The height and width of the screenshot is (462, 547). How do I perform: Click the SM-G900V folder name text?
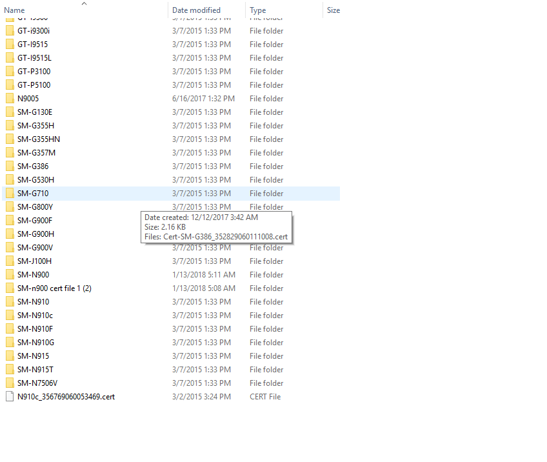tap(35, 248)
